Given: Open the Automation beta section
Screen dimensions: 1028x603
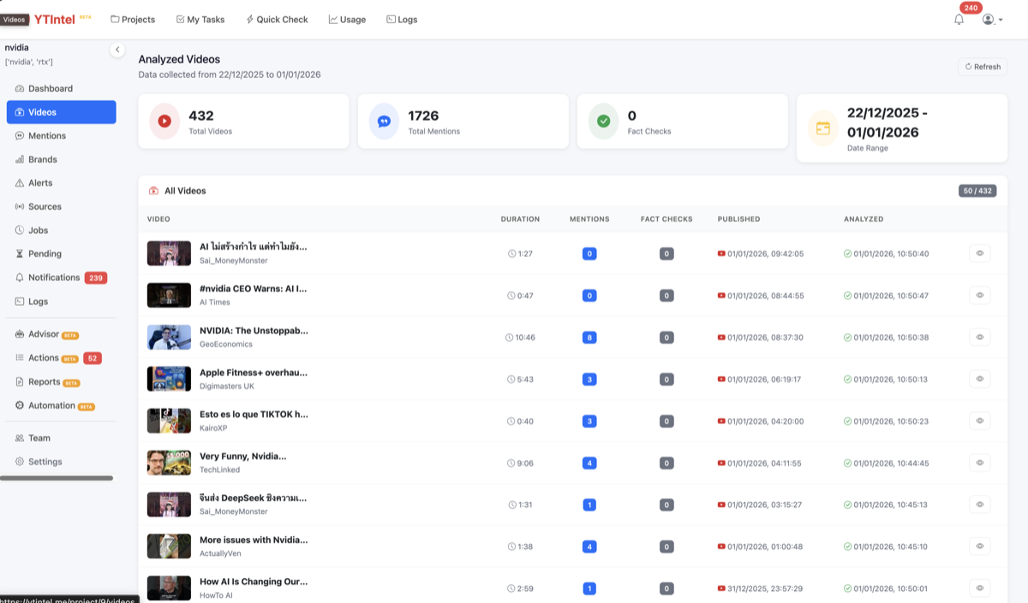Looking at the screenshot, I should click(51, 406).
